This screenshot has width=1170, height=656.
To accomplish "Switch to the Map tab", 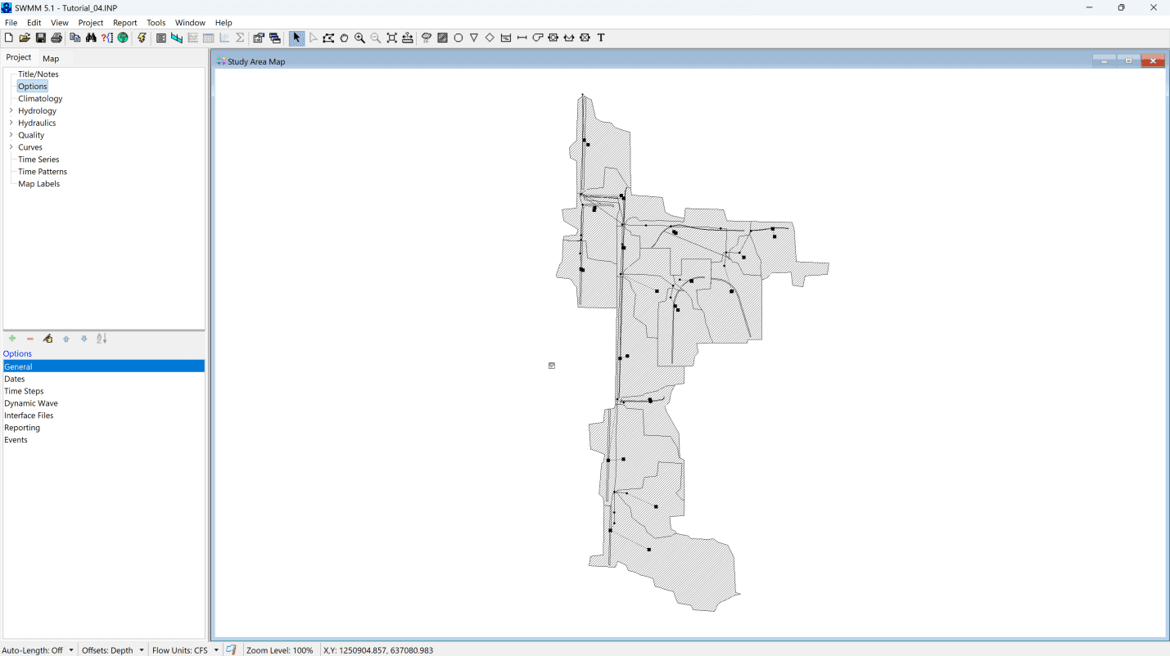I will pyautogui.click(x=51, y=58).
